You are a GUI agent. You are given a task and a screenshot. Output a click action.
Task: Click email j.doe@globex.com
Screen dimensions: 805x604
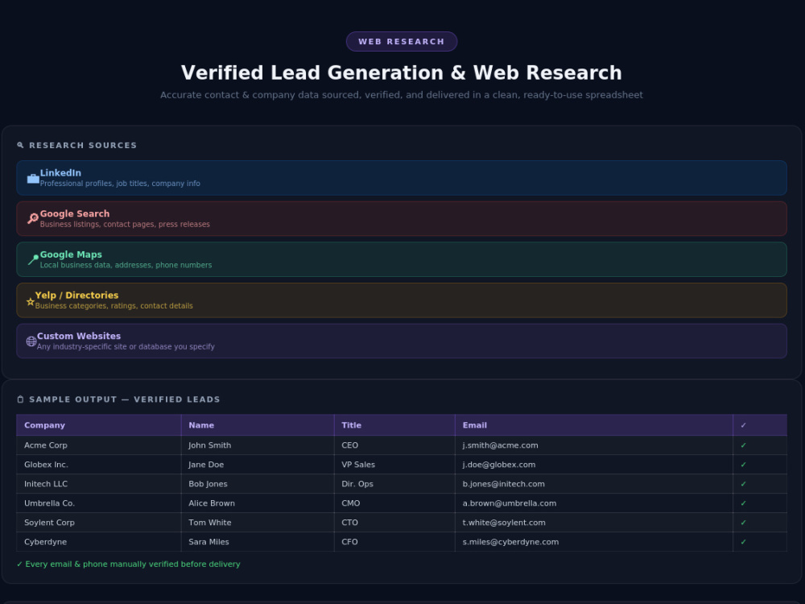click(x=498, y=465)
